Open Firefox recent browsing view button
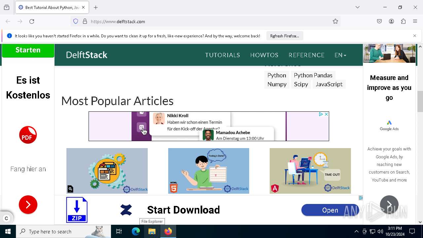The image size is (423, 238). (7, 7)
